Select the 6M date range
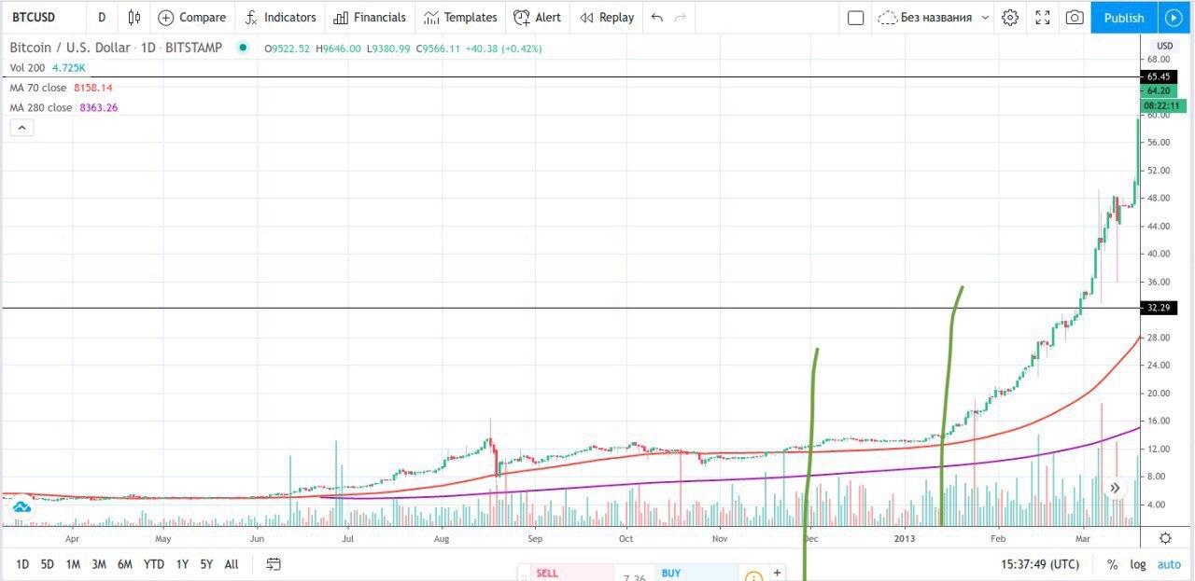1195x581 pixels. (125, 564)
